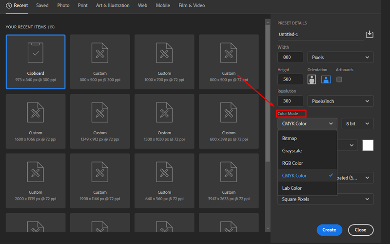Open the 8 bit depth dropdown
The image size is (390, 244).
(357, 123)
